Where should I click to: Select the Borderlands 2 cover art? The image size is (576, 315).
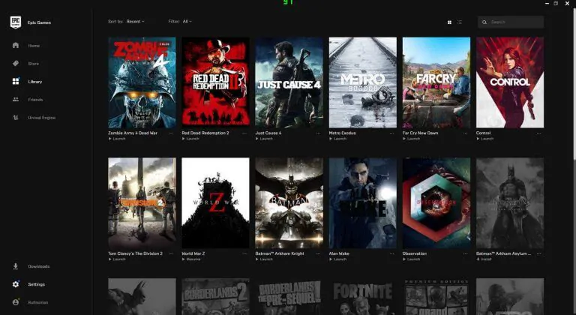coord(216,296)
